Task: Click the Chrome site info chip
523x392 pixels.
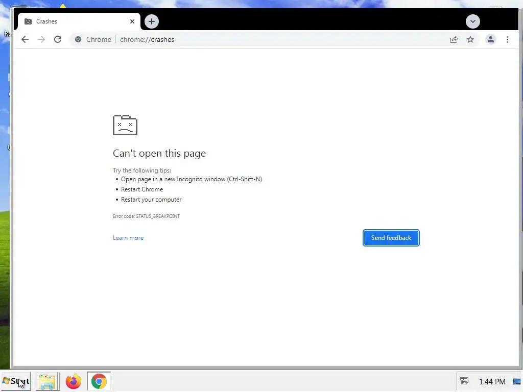Action: tap(93, 40)
